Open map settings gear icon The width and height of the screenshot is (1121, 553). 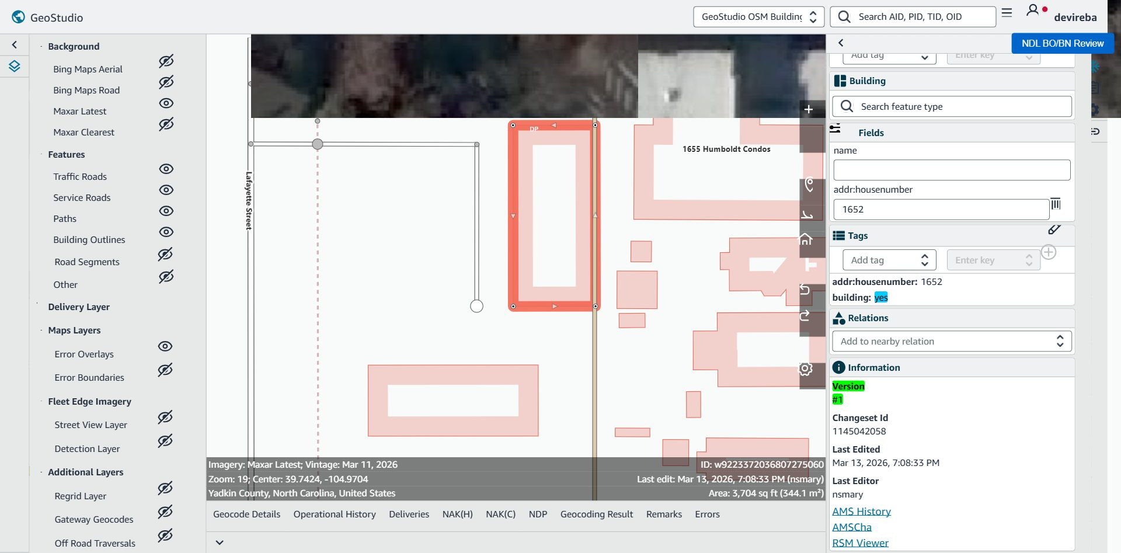pyautogui.click(x=805, y=368)
